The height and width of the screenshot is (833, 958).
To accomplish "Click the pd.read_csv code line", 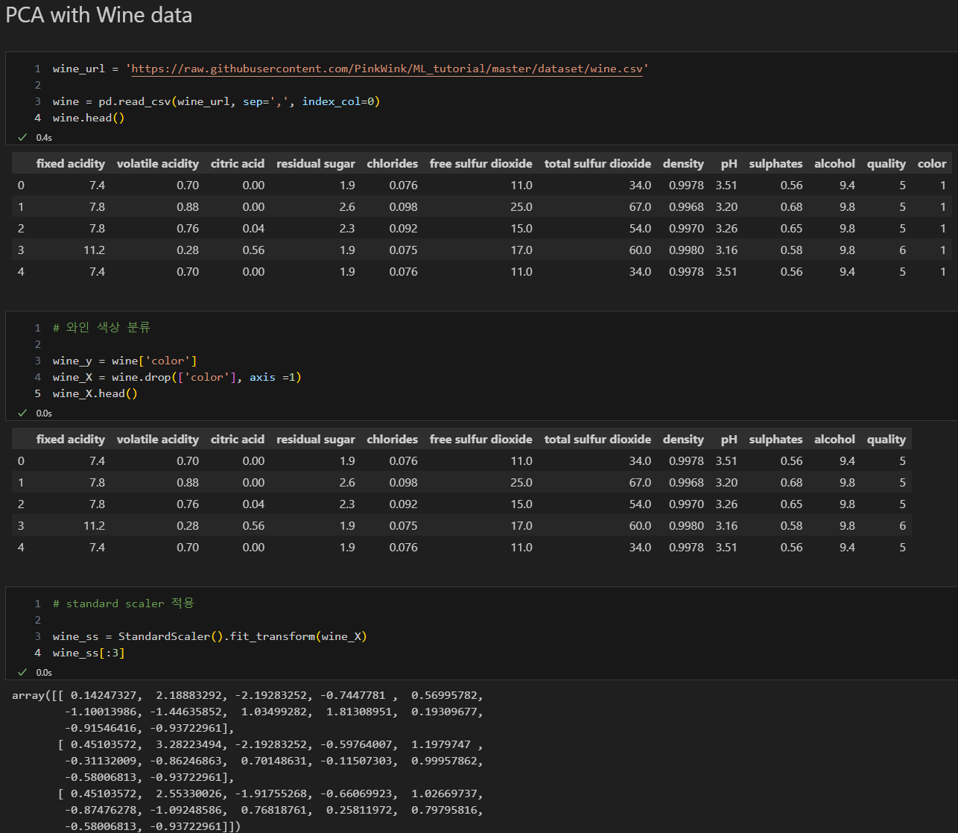I will 216,101.
